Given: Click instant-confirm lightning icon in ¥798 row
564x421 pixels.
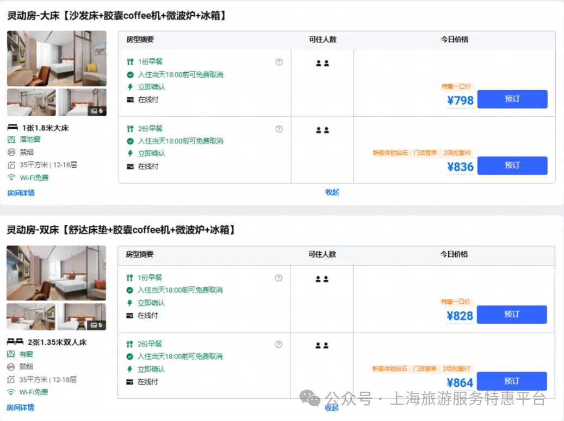Looking at the screenshot, I should (x=130, y=87).
